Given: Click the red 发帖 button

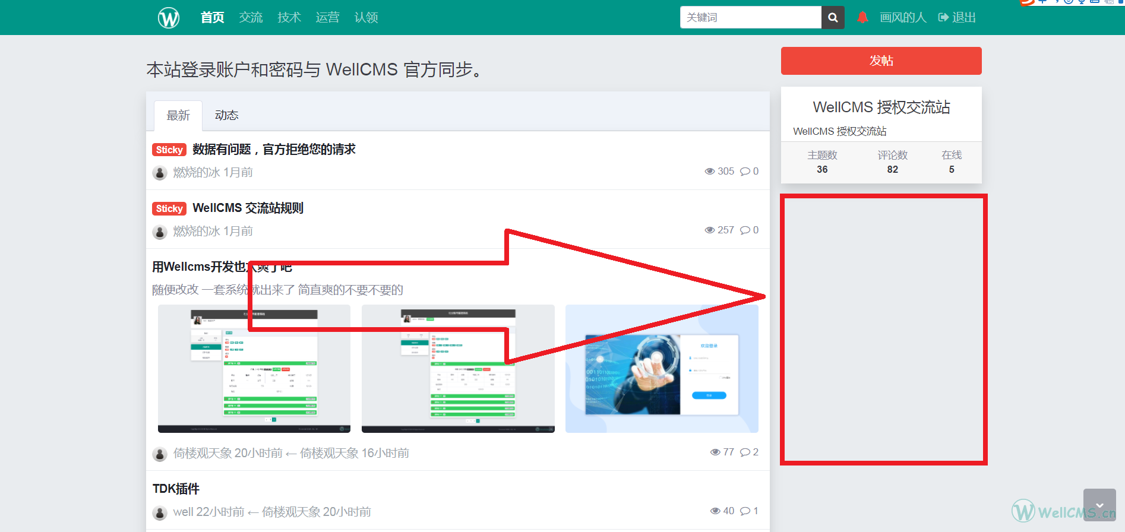Looking at the screenshot, I should click(881, 61).
